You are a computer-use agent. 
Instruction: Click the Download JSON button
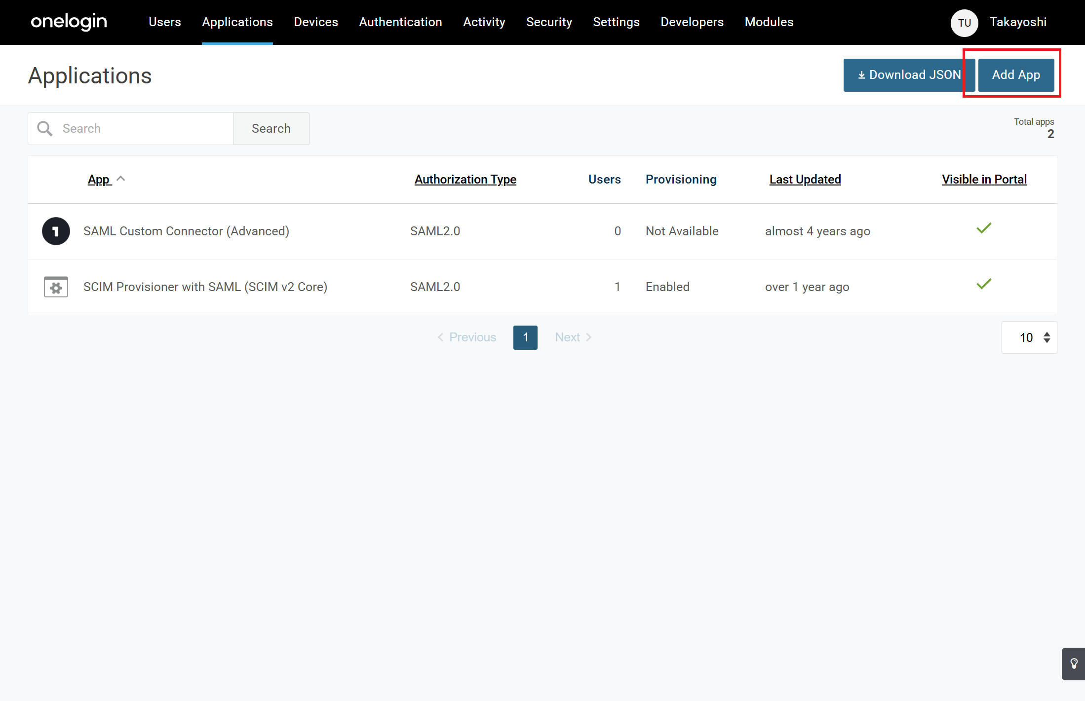click(x=909, y=75)
